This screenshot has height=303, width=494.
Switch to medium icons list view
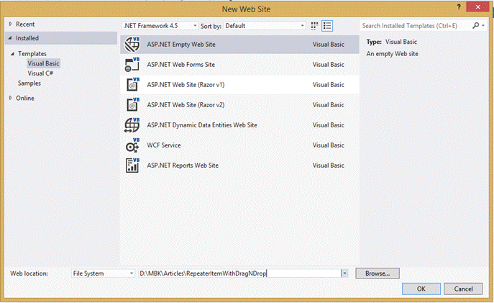pyautogui.click(x=327, y=26)
